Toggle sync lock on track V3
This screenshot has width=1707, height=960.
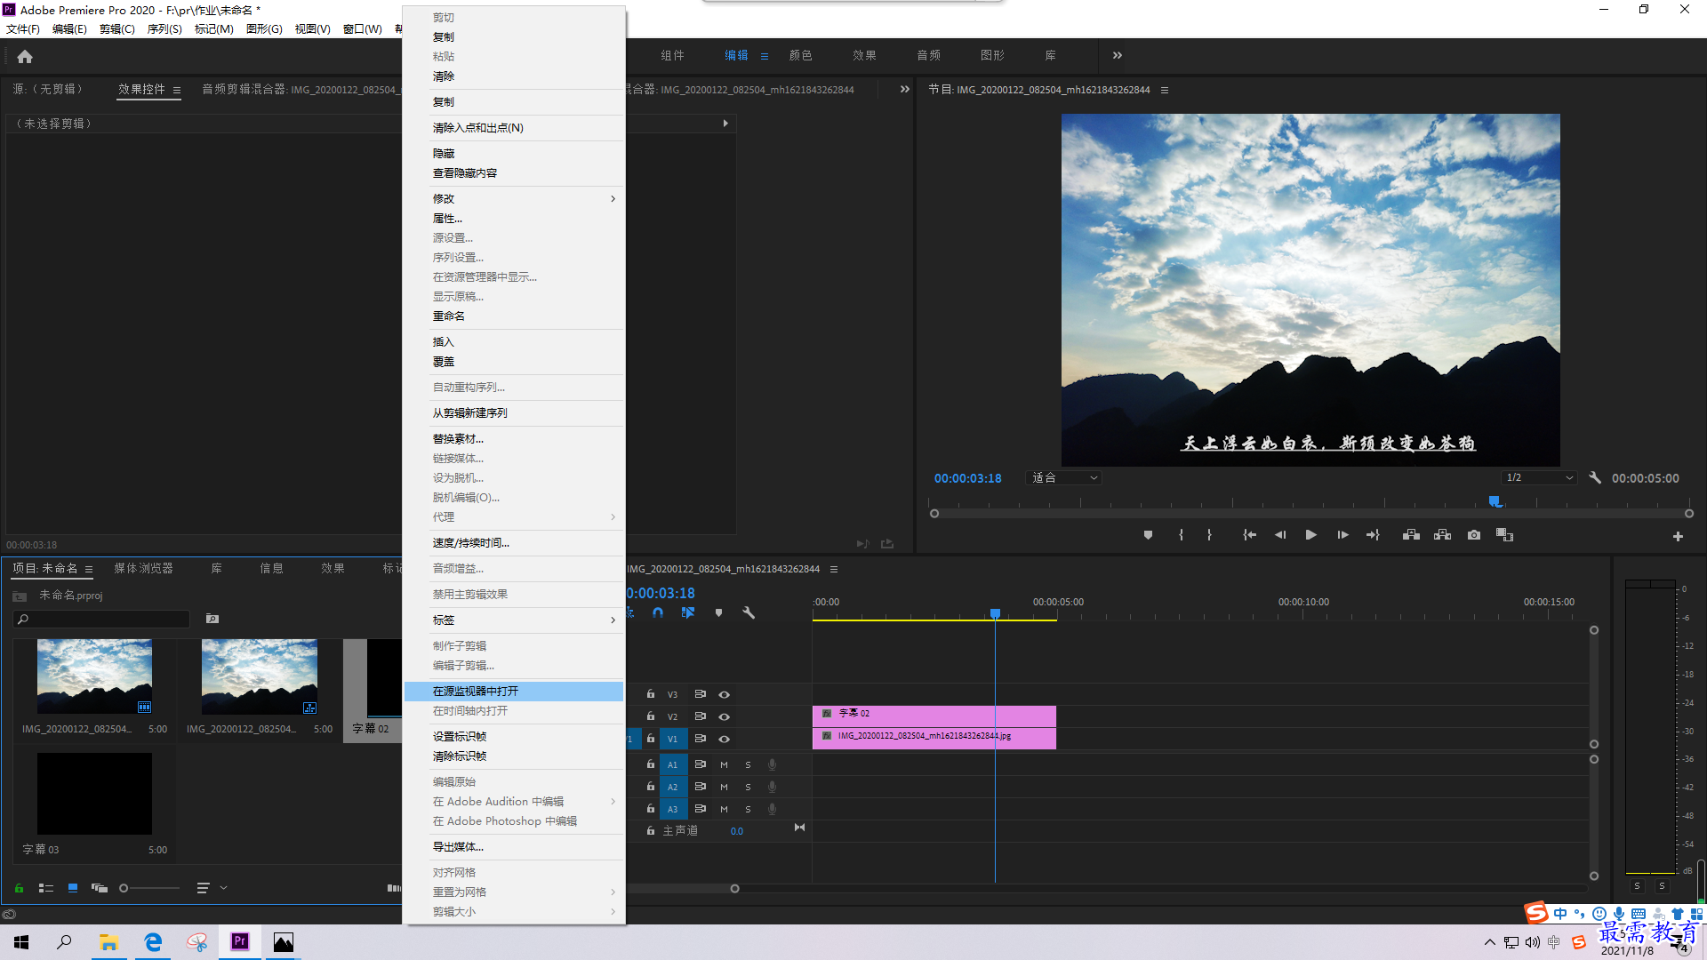coord(701,694)
